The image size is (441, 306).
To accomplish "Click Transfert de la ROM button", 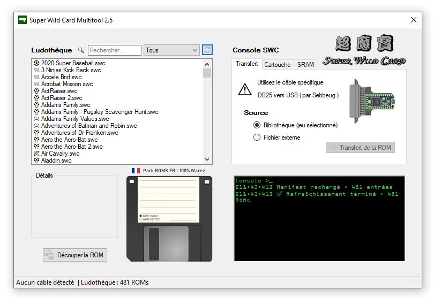I will (x=360, y=148).
